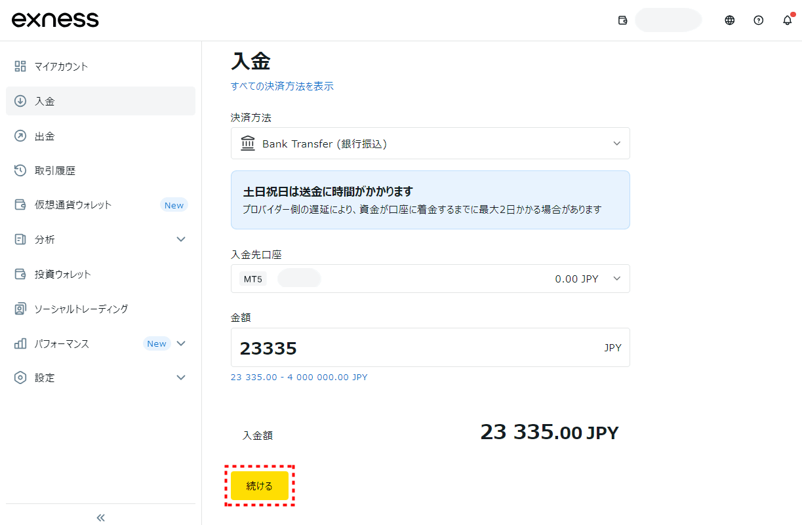This screenshot has height=525, width=802.
Task: Click the 取引履歴 history clock icon
Action: pos(20,170)
